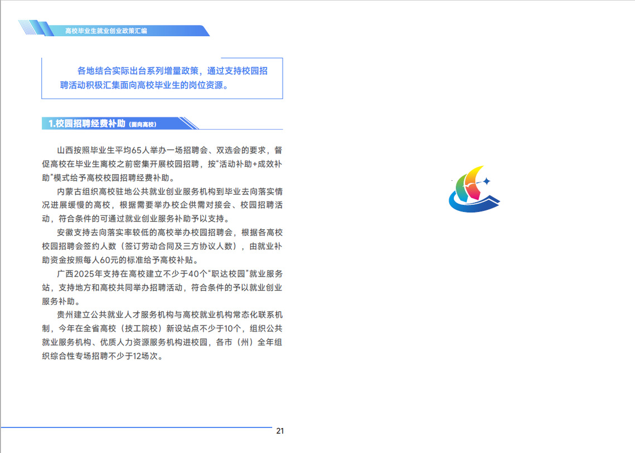Click the blue star on the logo
Image resolution: width=635 pixels, height=453 pixels.
pyautogui.click(x=486, y=181)
